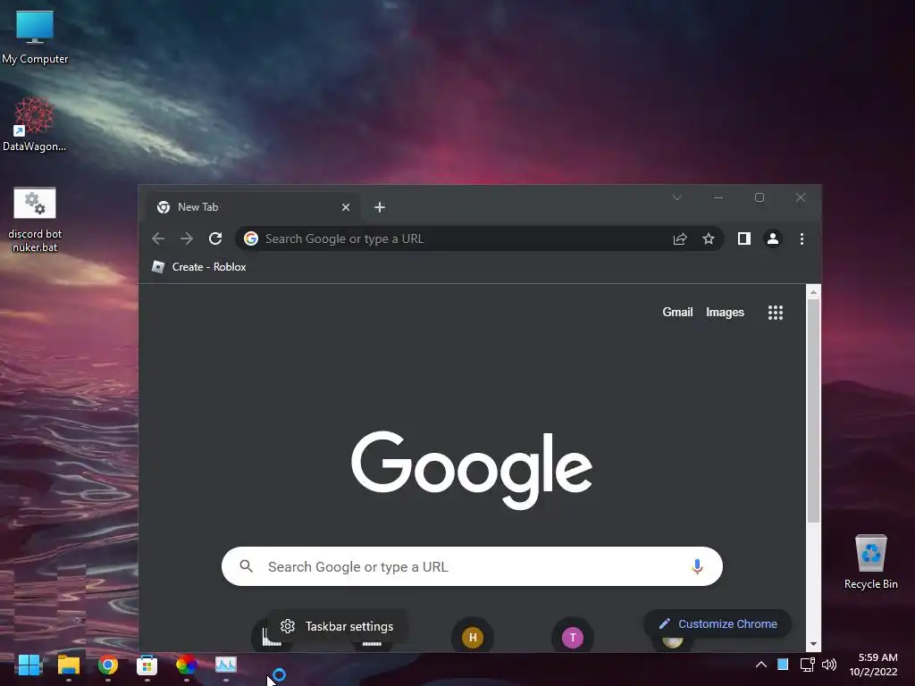Open network status tray icon

807,665
